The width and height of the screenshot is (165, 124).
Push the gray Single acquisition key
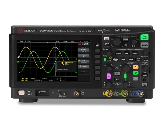[x=145, y=45]
